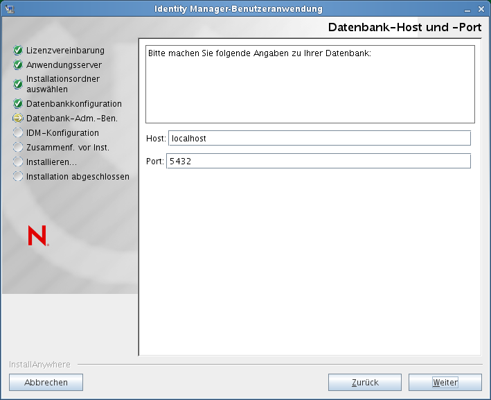Click the empty circle beside Zusammenf. vor Inst.

pos(18,147)
